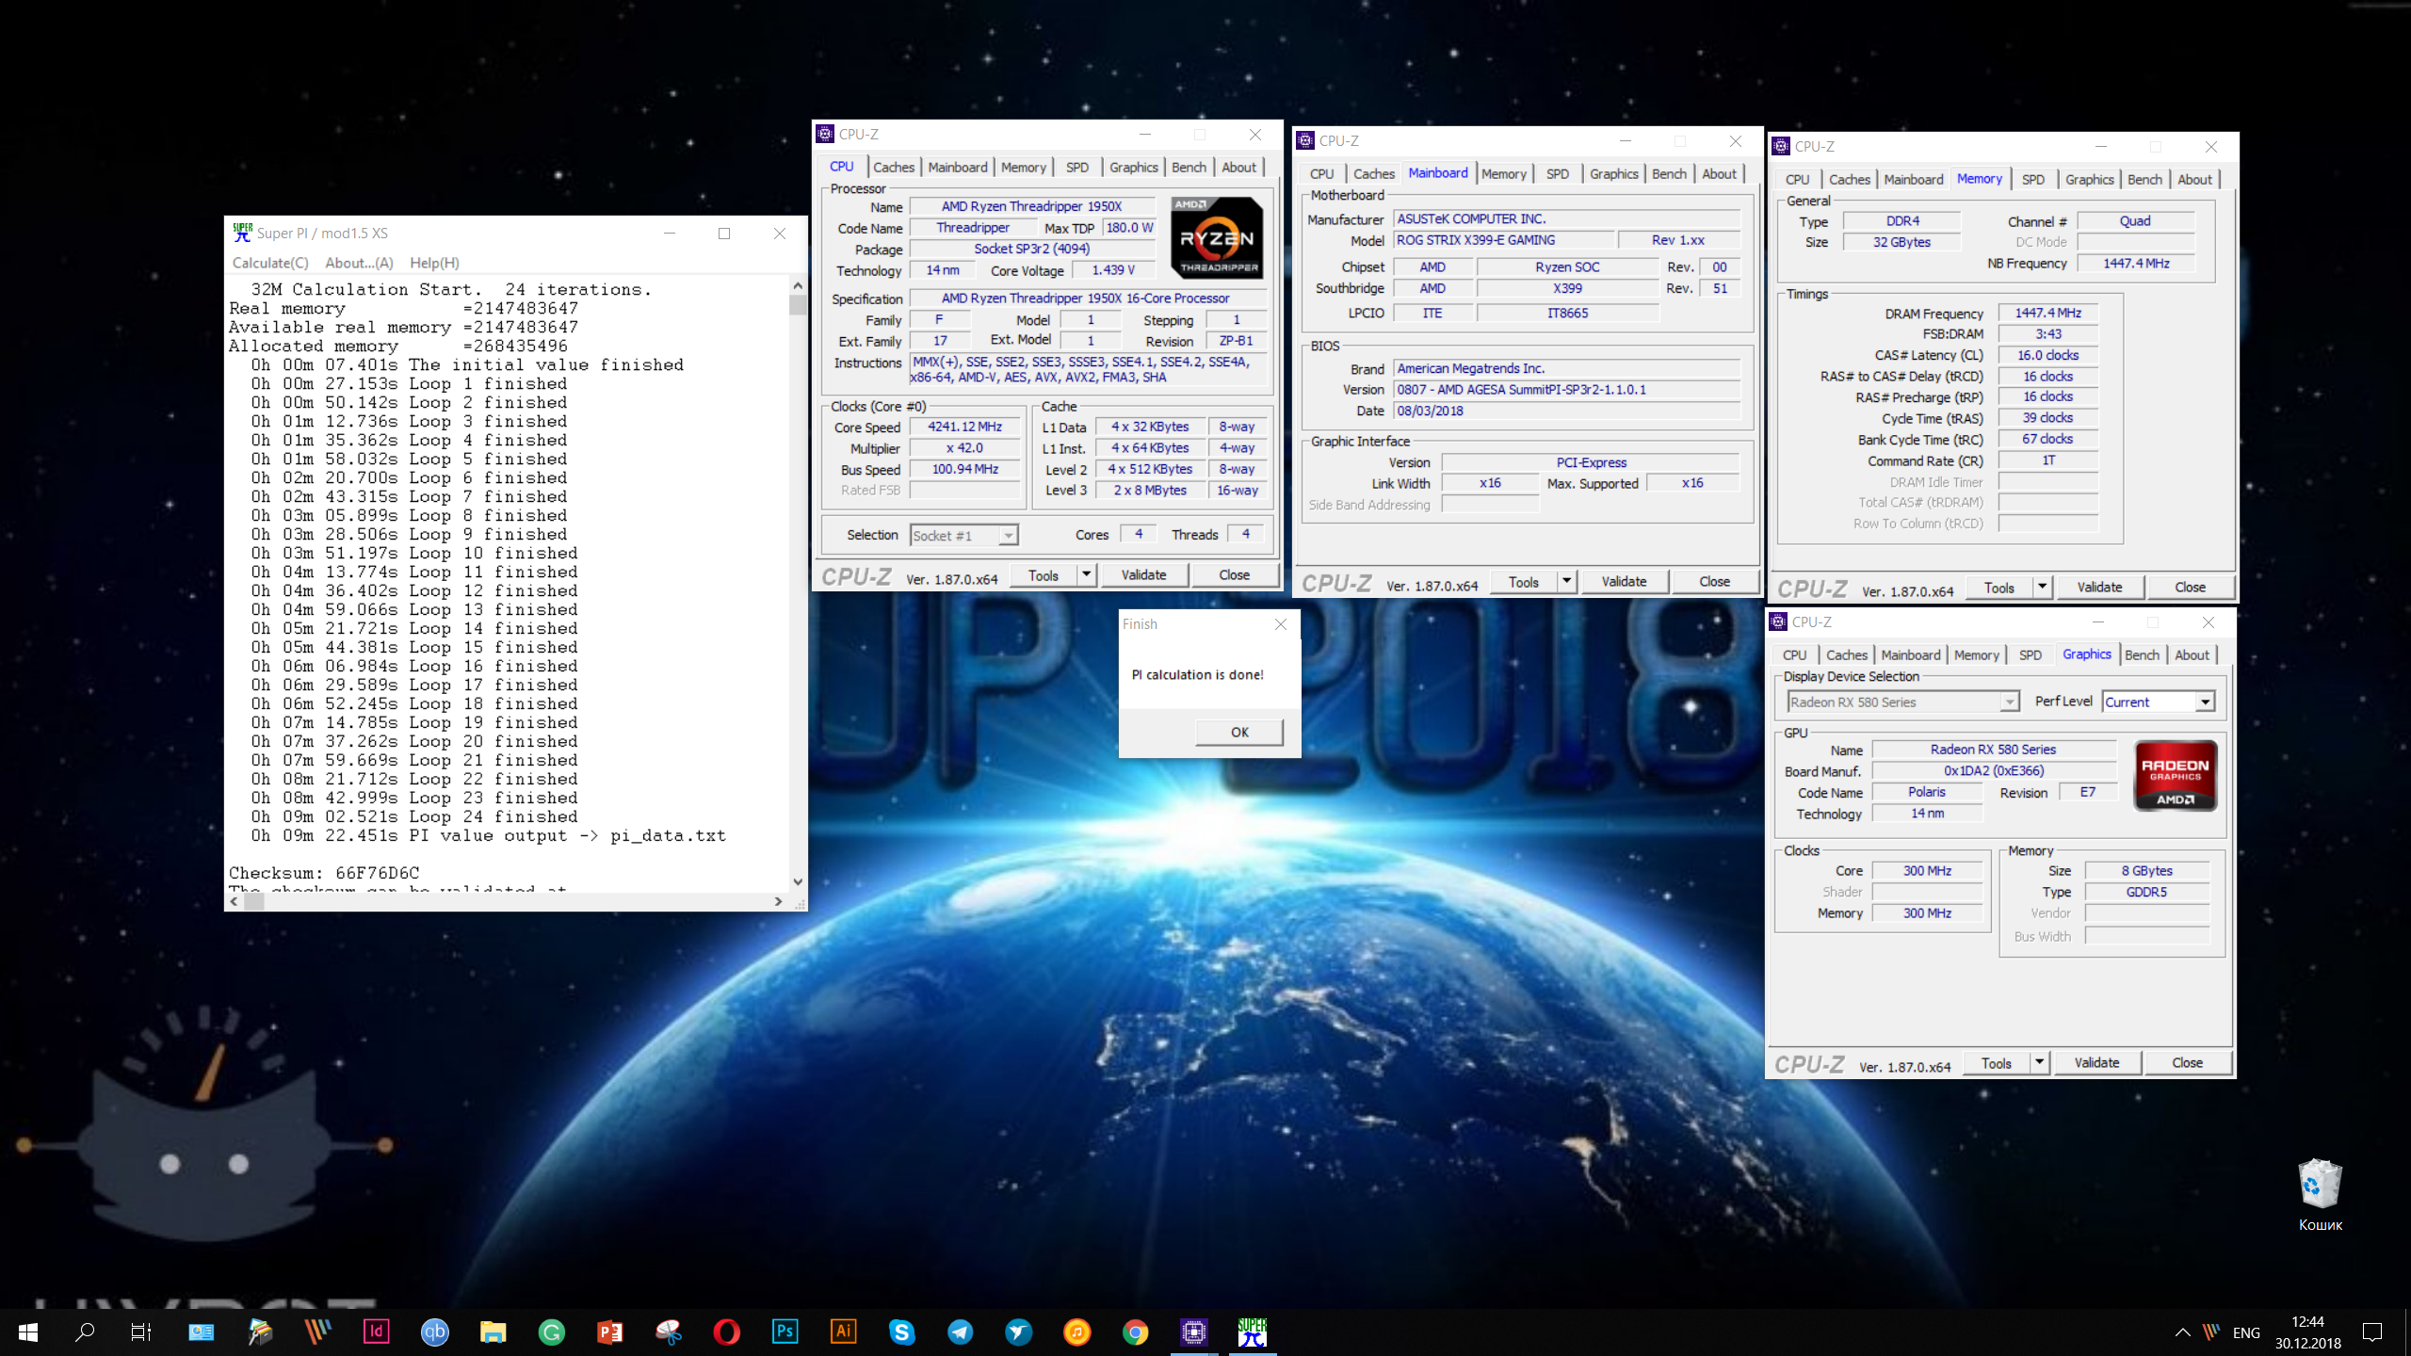Image resolution: width=2411 pixels, height=1356 pixels.
Task: Click the clock showing 12:44 in the taskbar
Action: pyautogui.click(x=2307, y=1321)
